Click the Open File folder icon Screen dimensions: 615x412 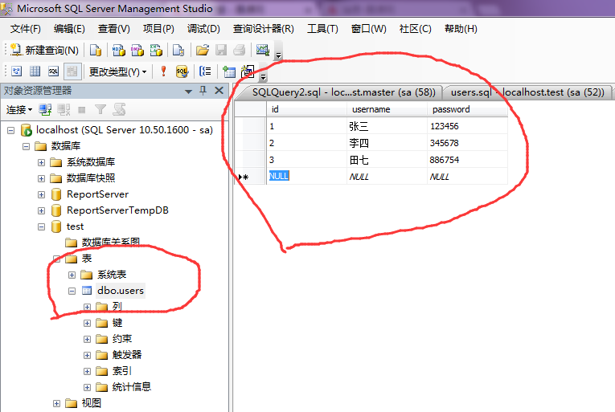(x=203, y=50)
